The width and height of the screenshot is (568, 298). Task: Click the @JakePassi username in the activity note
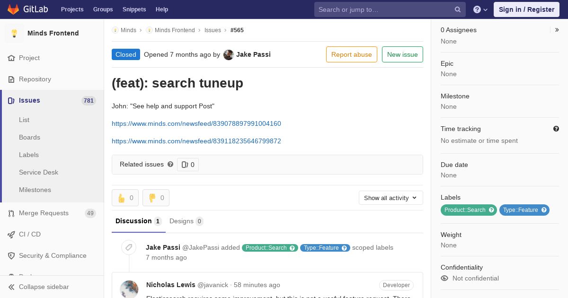tap(201, 247)
